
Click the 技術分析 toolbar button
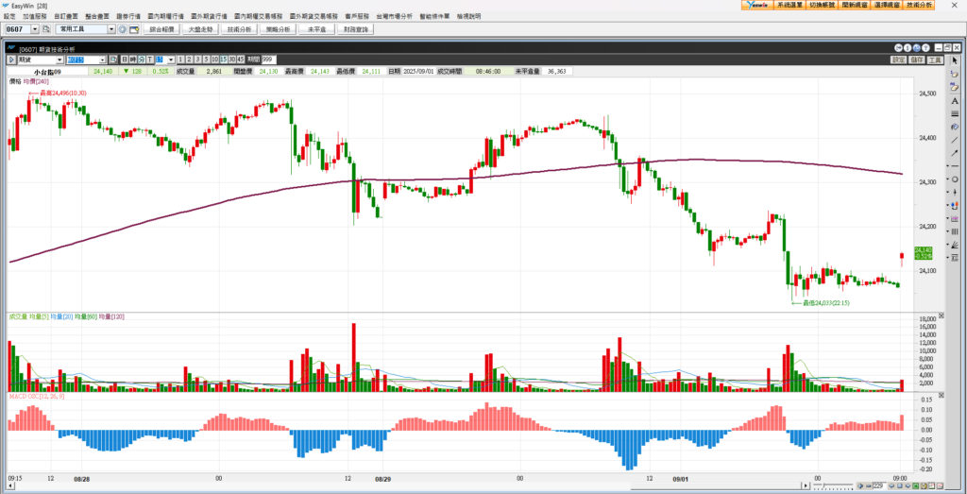(x=240, y=29)
